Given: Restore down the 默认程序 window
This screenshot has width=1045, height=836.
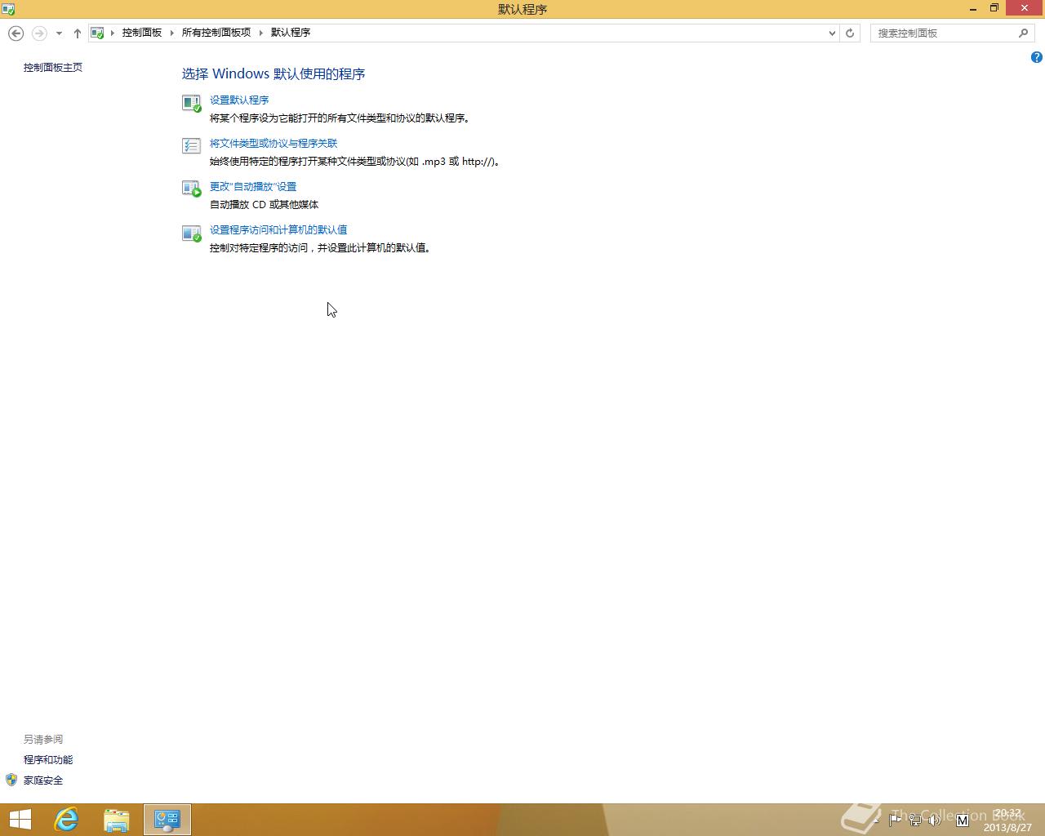Looking at the screenshot, I should pyautogui.click(x=994, y=8).
